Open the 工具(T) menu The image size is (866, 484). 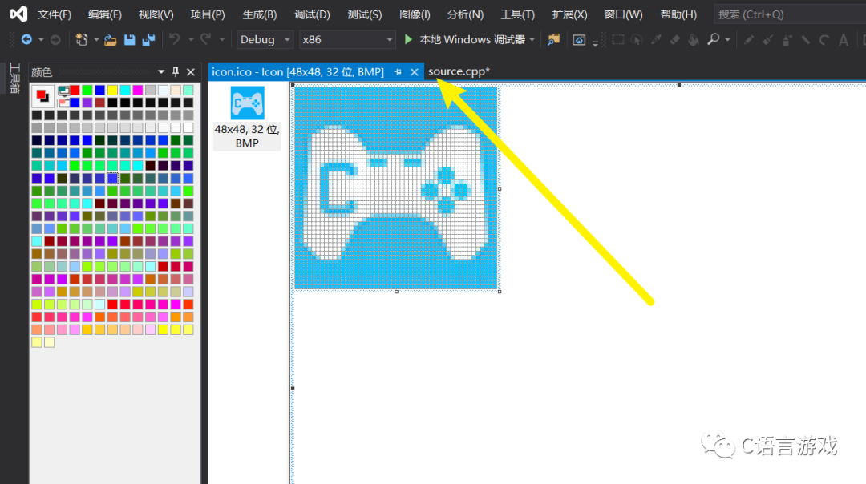tap(517, 14)
